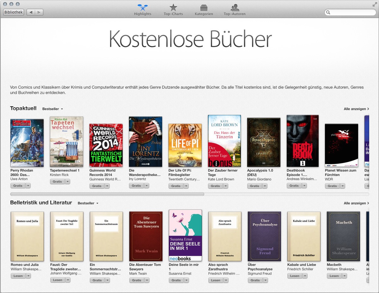Expand the Topaktuell Bestseller sort dropdown
This screenshot has height=293, width=379.
click(53, 109)
